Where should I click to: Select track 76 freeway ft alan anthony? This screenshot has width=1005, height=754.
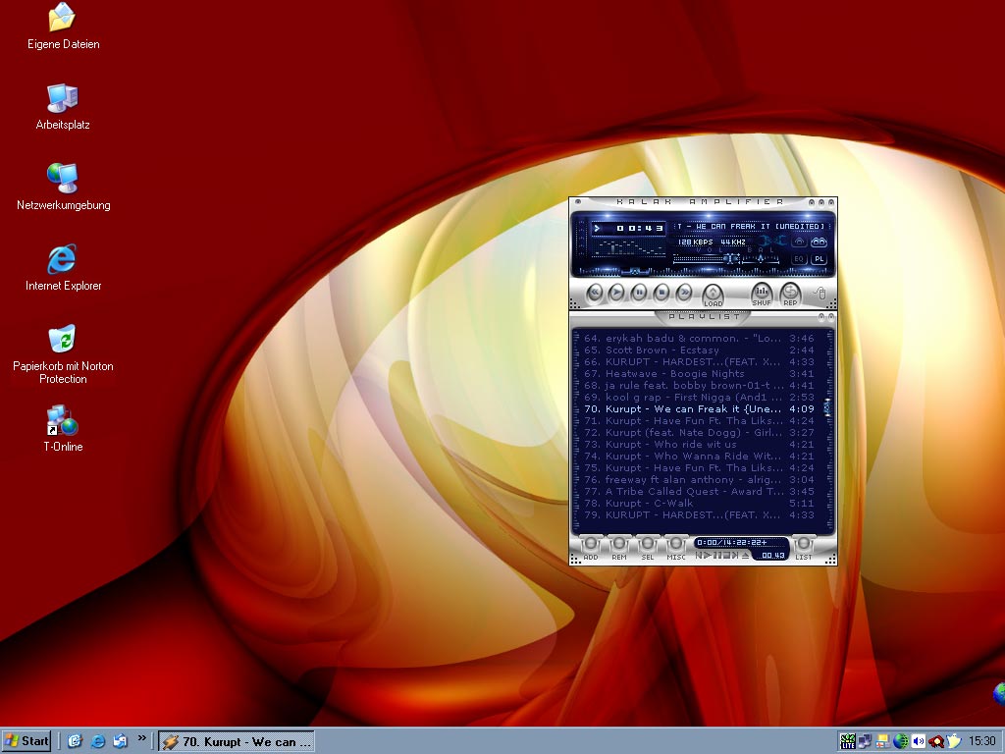pyautogui.click(x=699, y=479)
